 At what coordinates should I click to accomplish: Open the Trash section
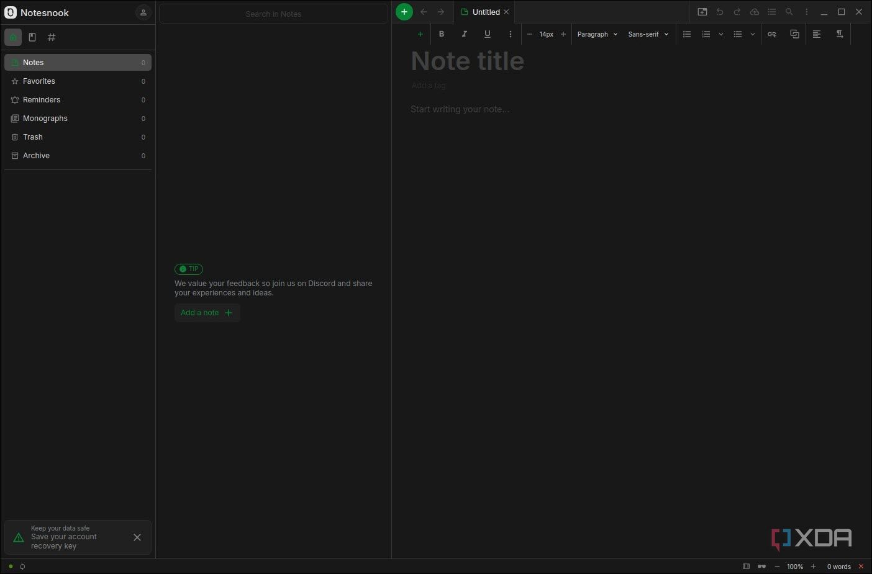pos(78,137)
